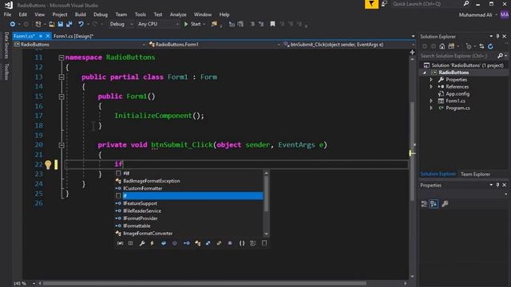Collapse the namespace RadioButtons code block
511x287 pixels.
[61, 57]
